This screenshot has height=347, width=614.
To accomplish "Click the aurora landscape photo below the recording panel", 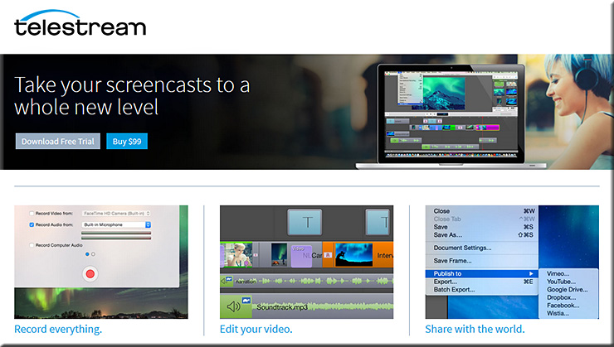I will point(101,303).
